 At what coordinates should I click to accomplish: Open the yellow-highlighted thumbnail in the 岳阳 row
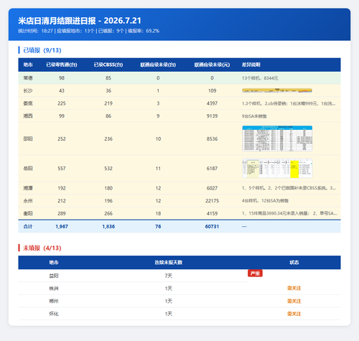[277, 168]
